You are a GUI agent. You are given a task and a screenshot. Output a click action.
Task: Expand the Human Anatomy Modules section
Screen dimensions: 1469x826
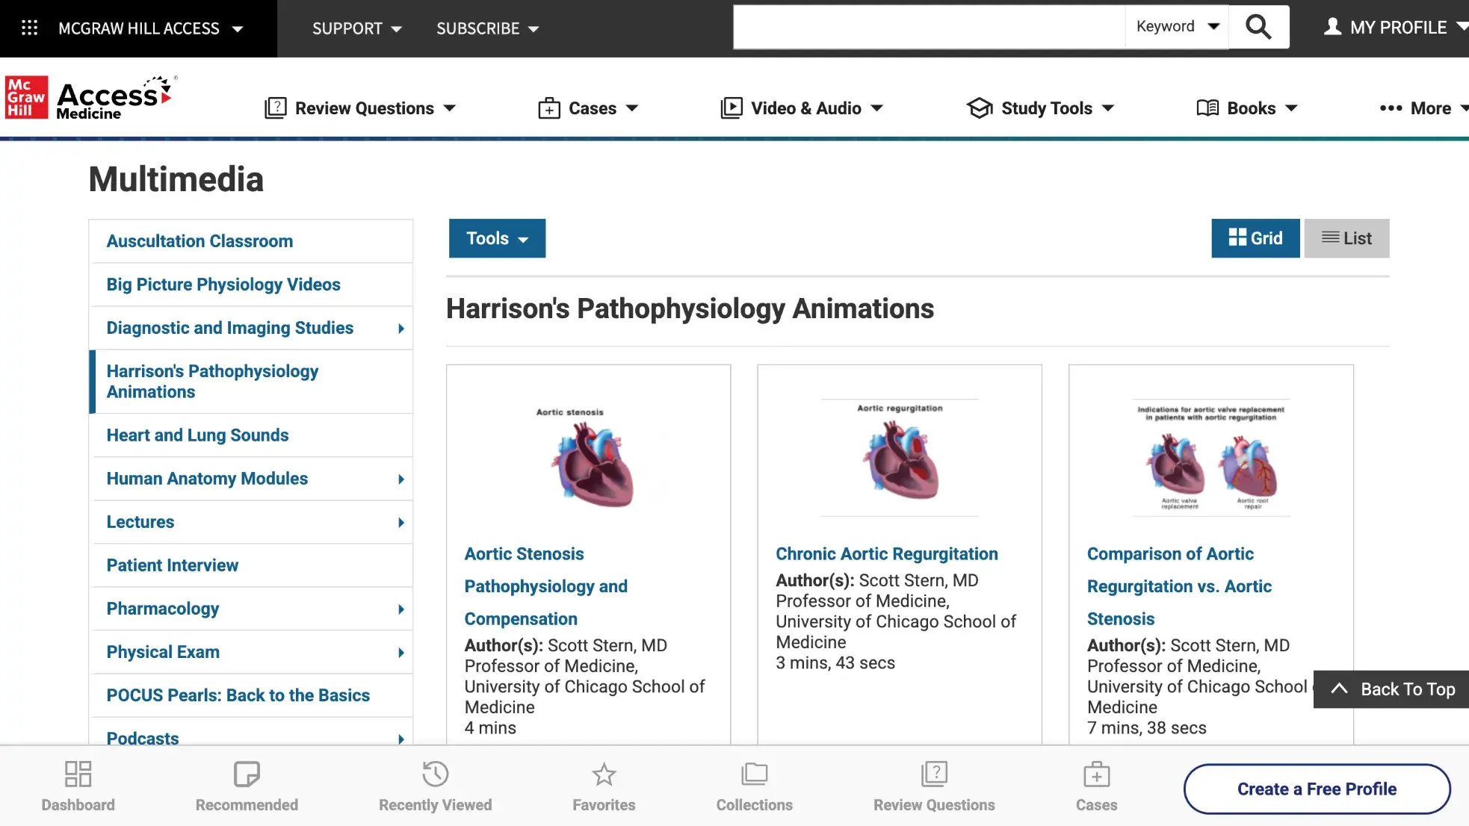pyautogui.click(x=207, y=479)
